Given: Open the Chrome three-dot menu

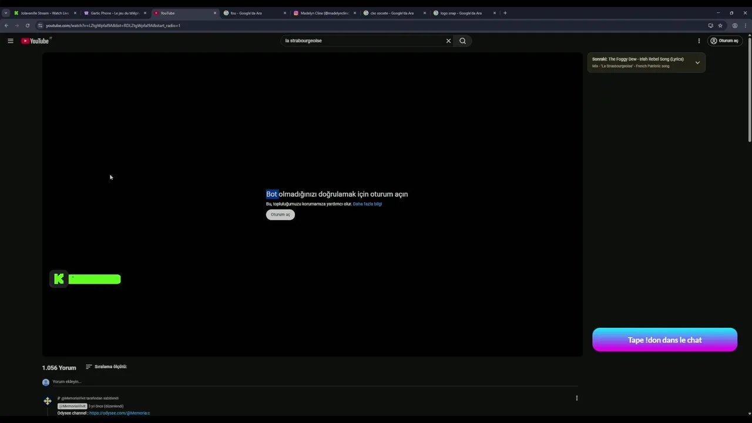Looking at the screenshot, I should 746,25.
